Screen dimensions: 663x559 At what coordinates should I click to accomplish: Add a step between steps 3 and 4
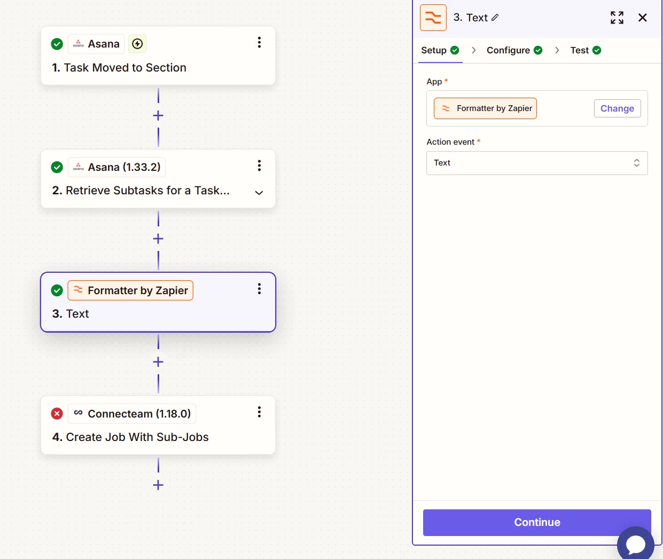tap(158, 362)
